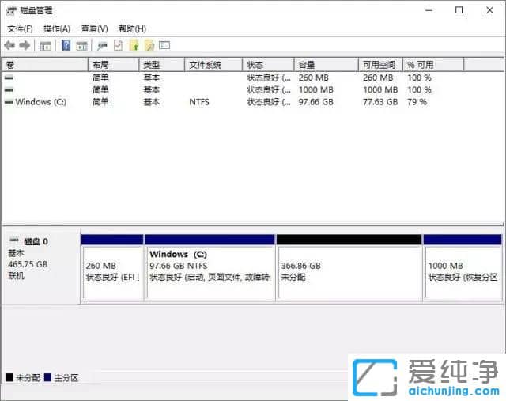Select the 366.86 GB unallocated space block

click(x=349, y=271)
